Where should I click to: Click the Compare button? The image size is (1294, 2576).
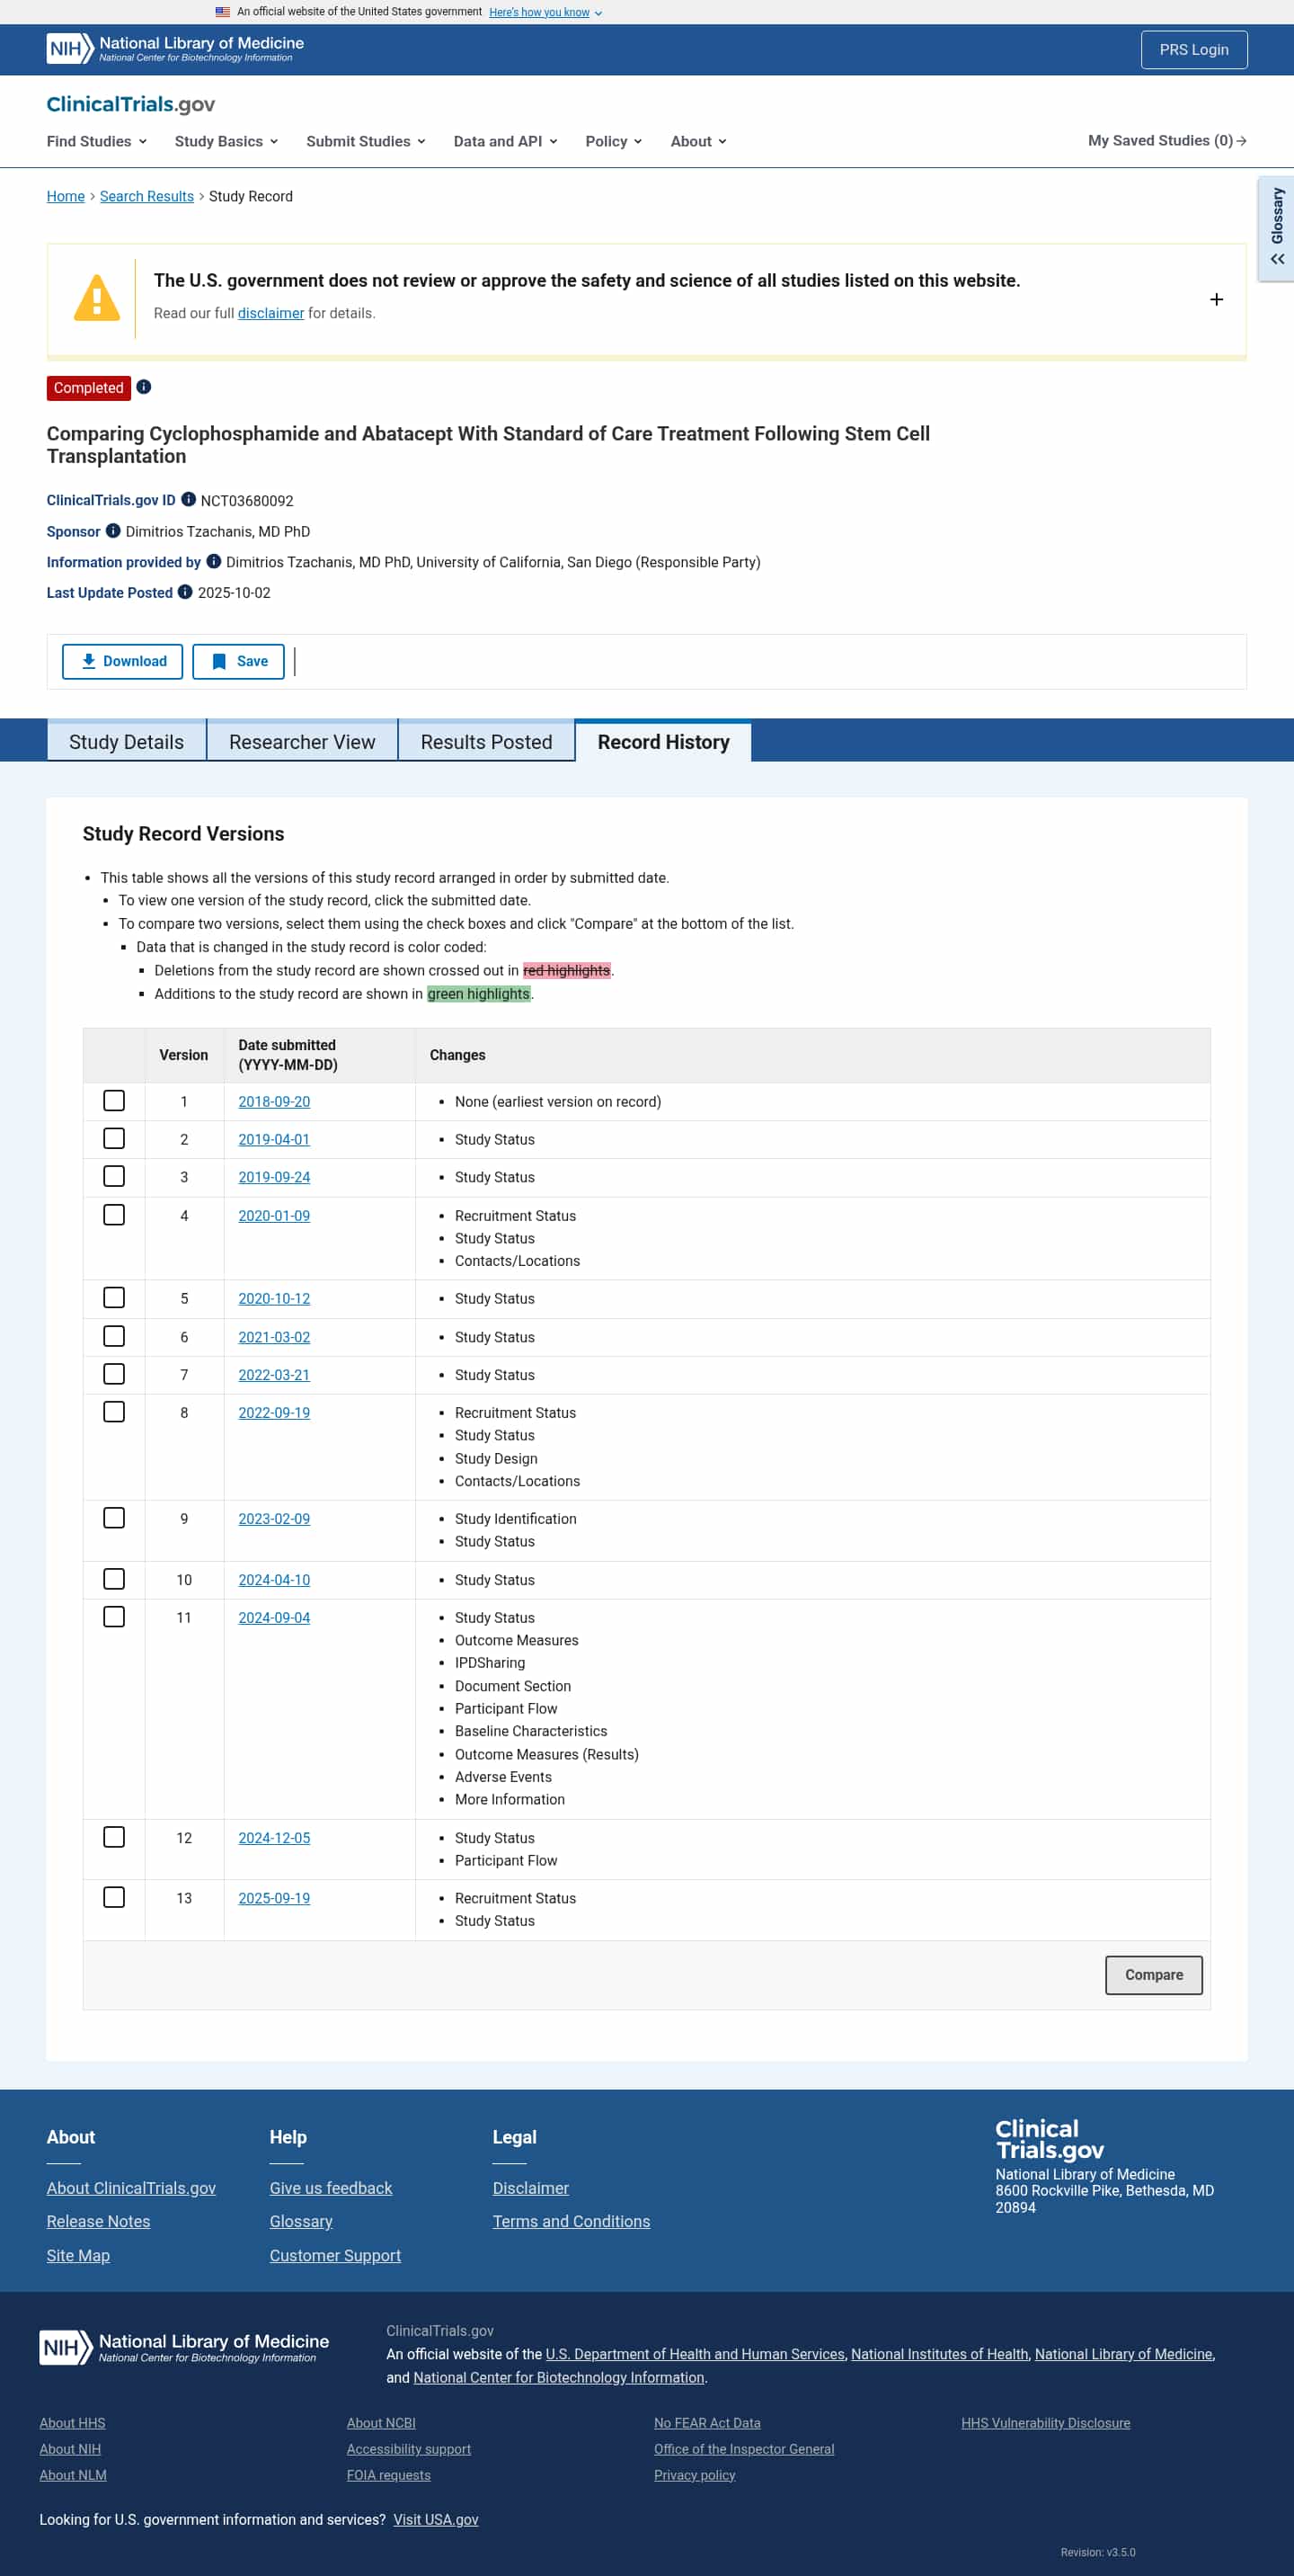(1153, 1974)
